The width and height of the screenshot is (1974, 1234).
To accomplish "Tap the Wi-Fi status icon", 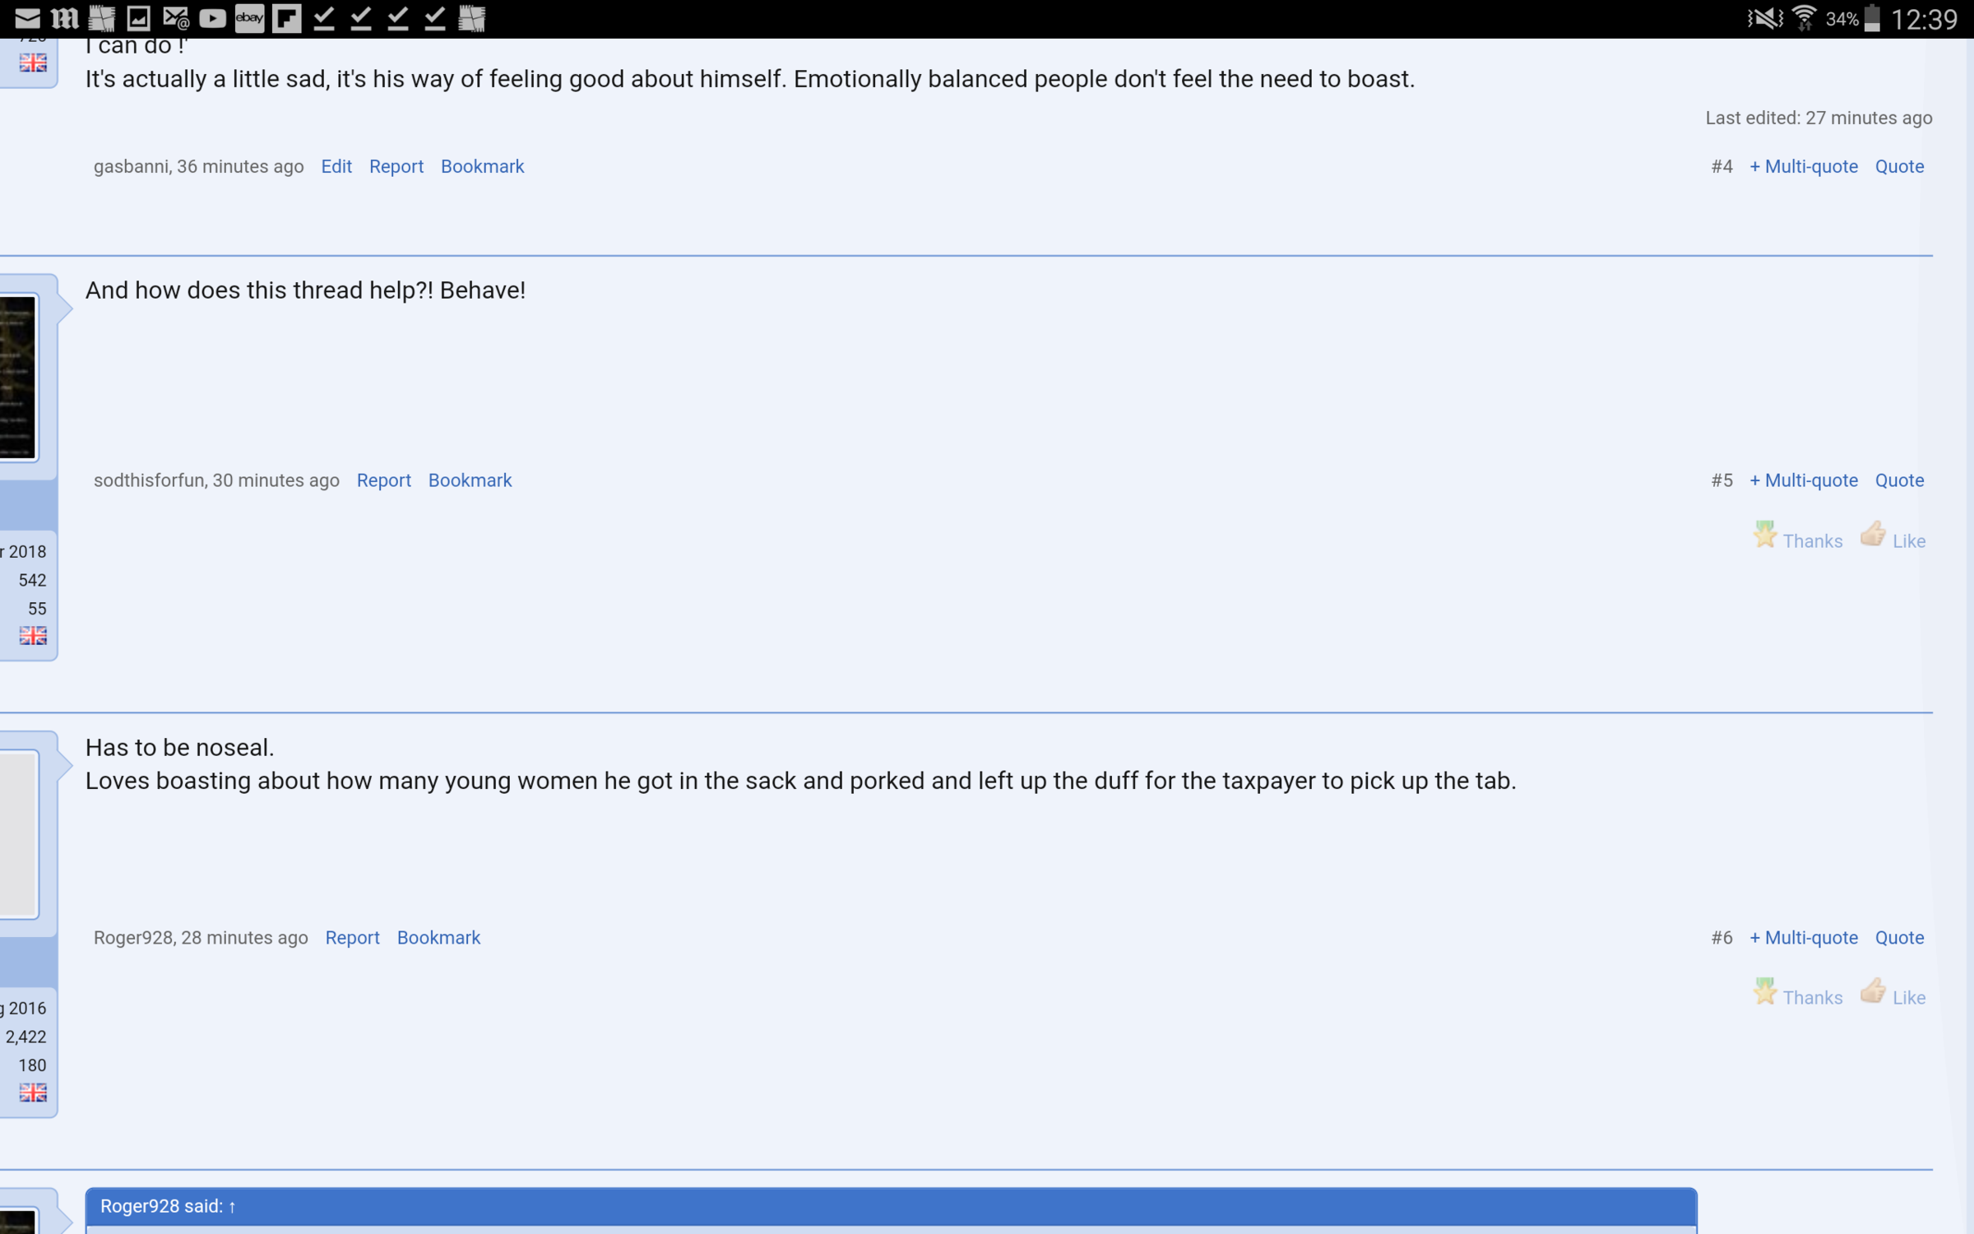I will (1803, 18).
